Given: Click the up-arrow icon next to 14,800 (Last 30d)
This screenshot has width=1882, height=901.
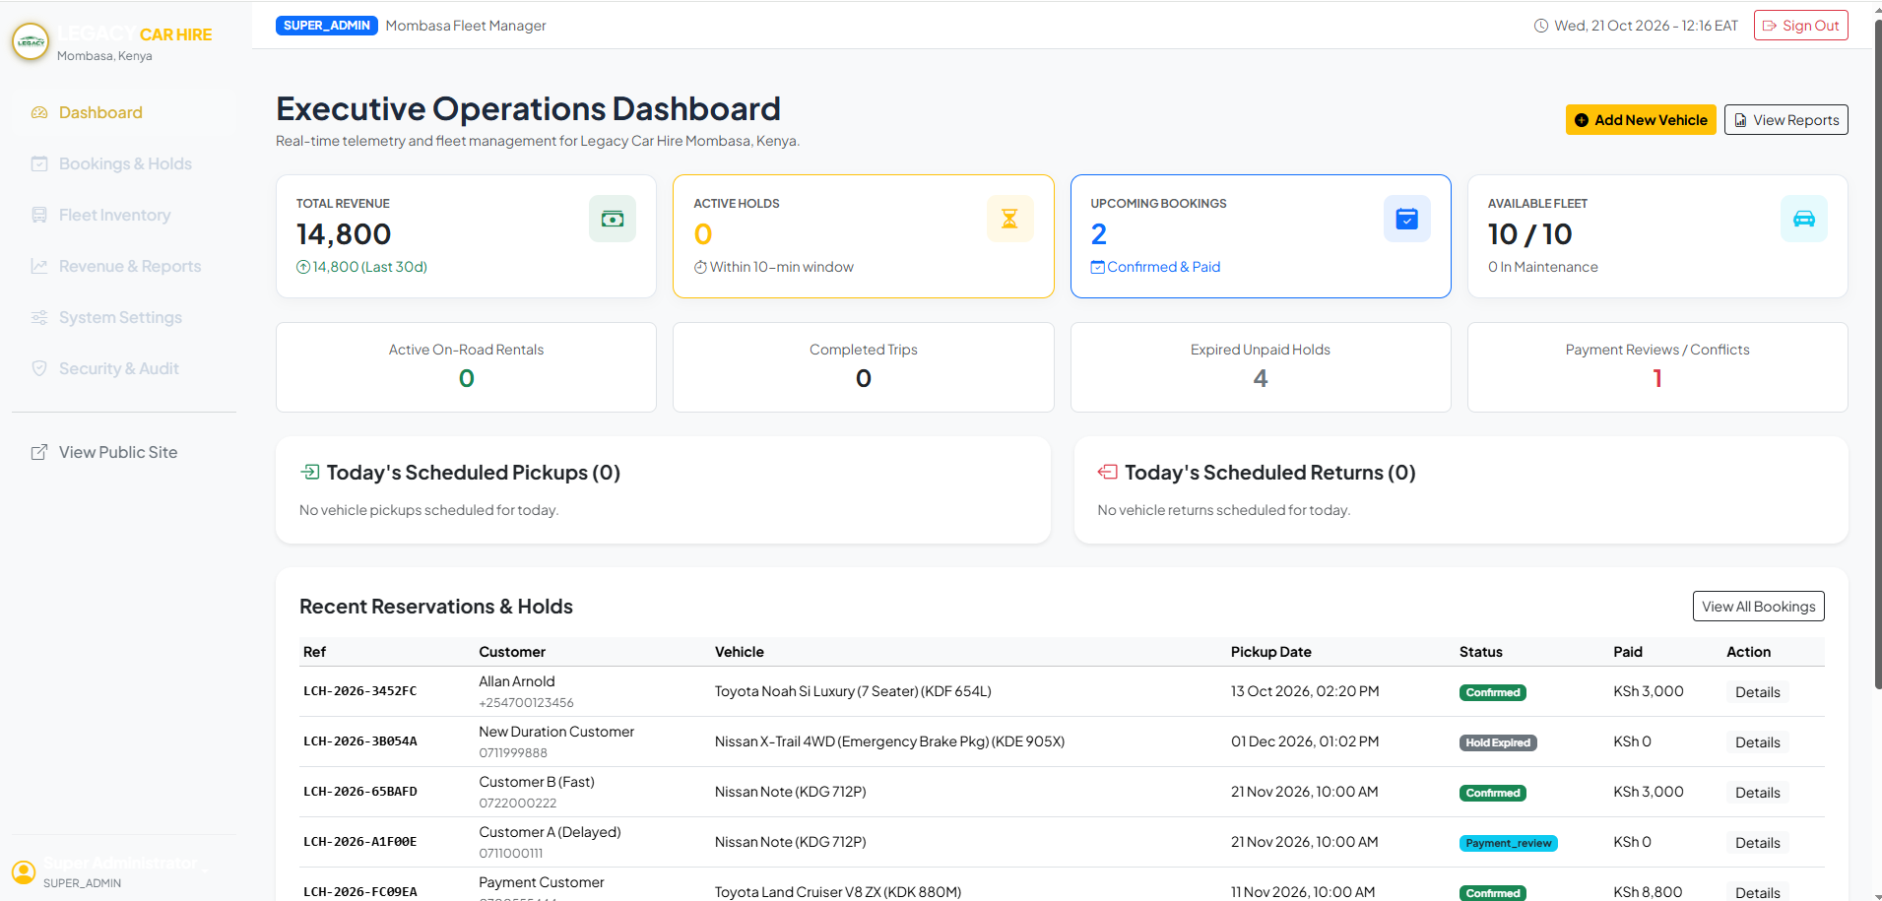Looking at the screenshot, I should coord(303,267).
